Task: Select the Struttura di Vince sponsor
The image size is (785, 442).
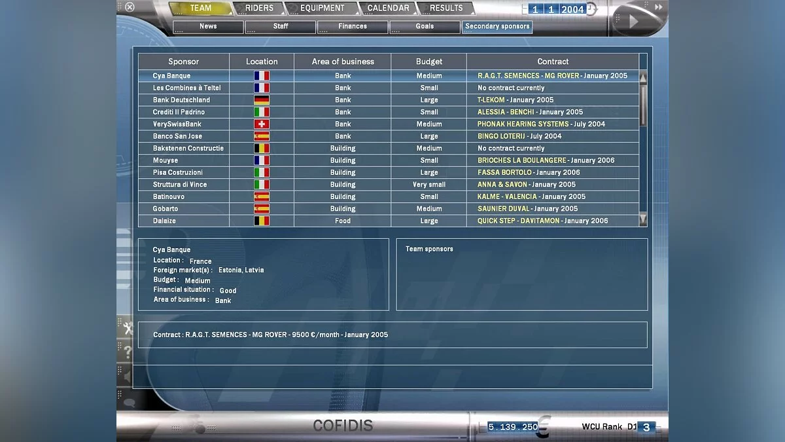Action: coord(389,185)
